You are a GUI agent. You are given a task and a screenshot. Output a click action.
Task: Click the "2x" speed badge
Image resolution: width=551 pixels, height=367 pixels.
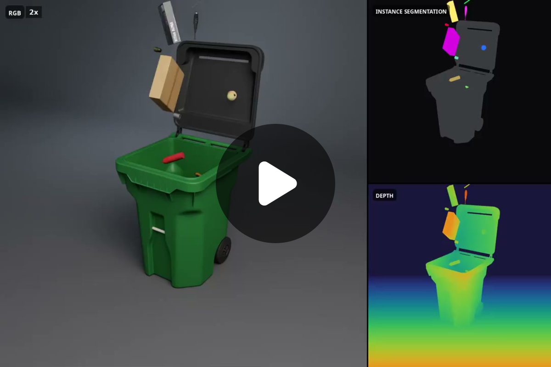pos(34,12)
